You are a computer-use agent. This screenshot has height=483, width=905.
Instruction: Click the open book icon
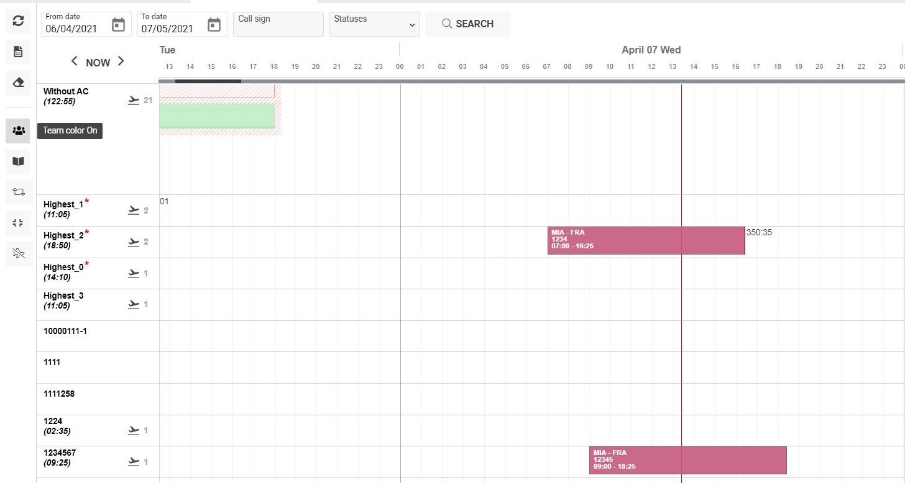(18, 161)
